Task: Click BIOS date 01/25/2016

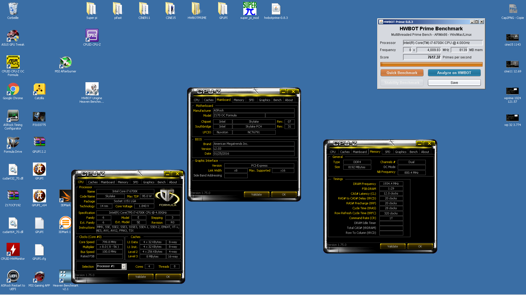Action: click(x=254, y=154)
